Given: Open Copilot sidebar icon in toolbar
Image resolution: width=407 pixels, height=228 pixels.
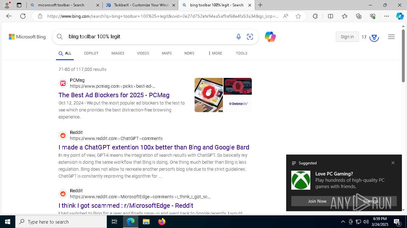Looking at the screenshot, I should point(400,16).
